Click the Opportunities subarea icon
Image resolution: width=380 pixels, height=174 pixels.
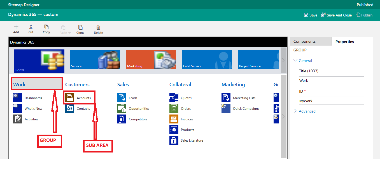[122, 108]
